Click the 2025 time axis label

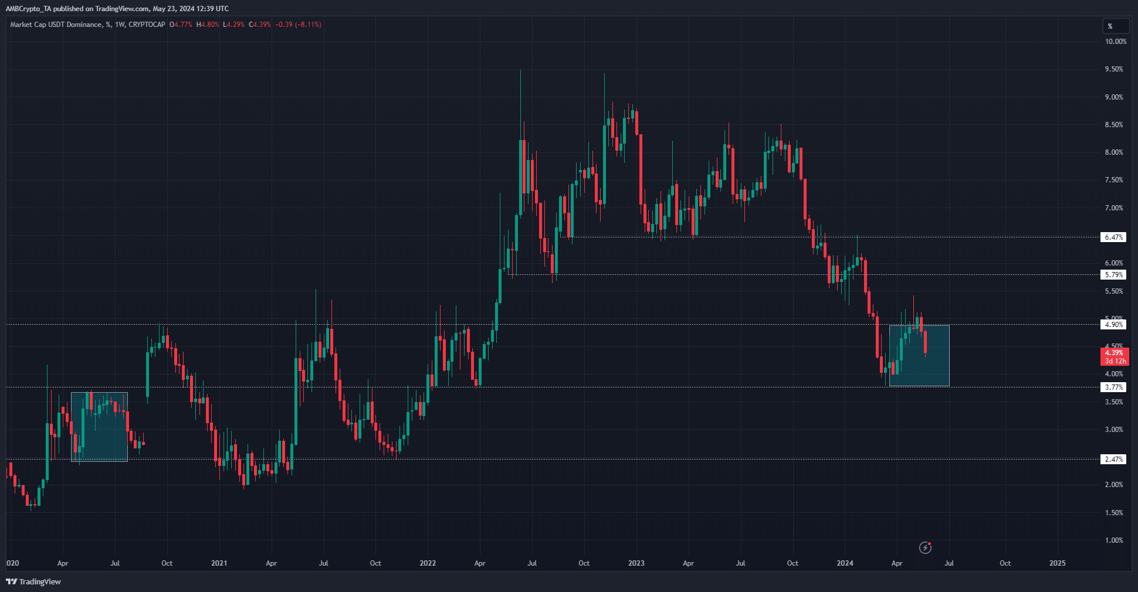tap(1057, 563)
